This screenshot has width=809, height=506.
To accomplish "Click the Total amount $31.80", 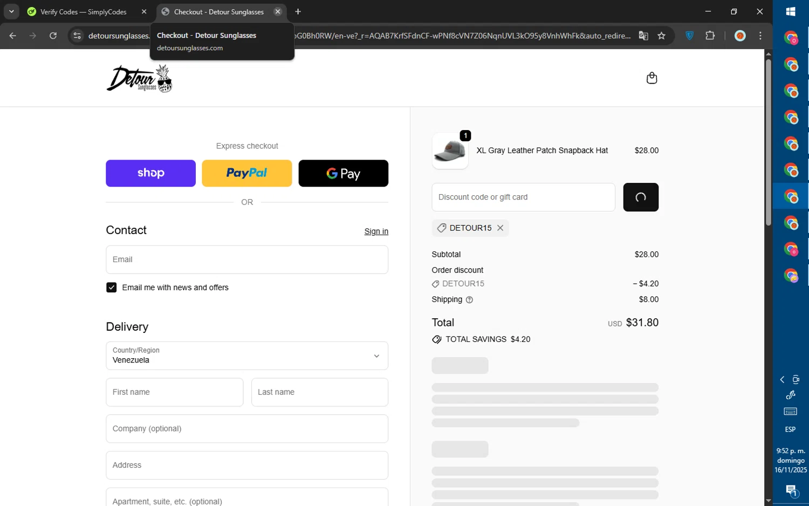I will point(642,323).
